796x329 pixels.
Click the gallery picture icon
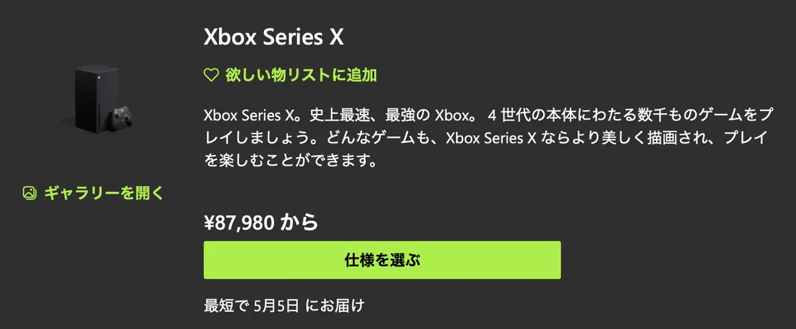29,193
